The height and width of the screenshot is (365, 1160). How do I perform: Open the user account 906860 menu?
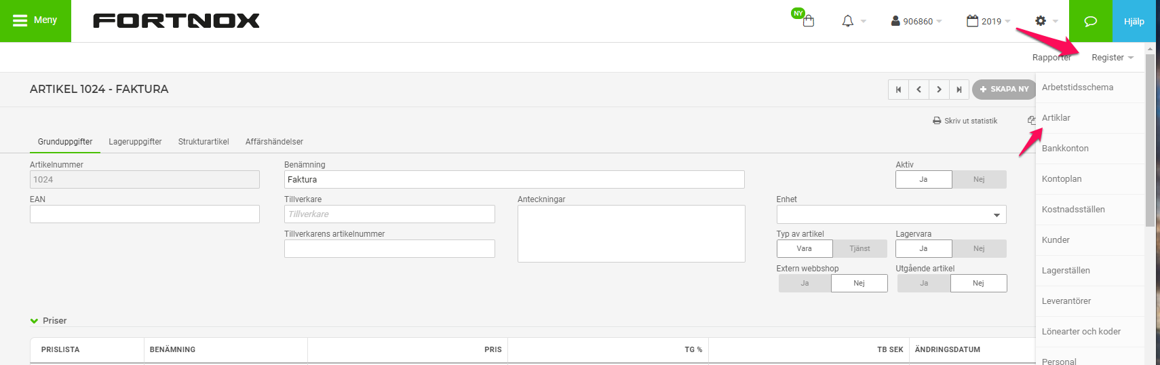pos(916,21)
